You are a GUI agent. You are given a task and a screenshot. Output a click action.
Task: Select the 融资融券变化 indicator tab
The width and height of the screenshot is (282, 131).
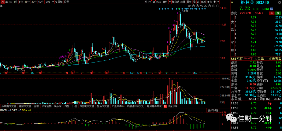(x=154, y=106)
